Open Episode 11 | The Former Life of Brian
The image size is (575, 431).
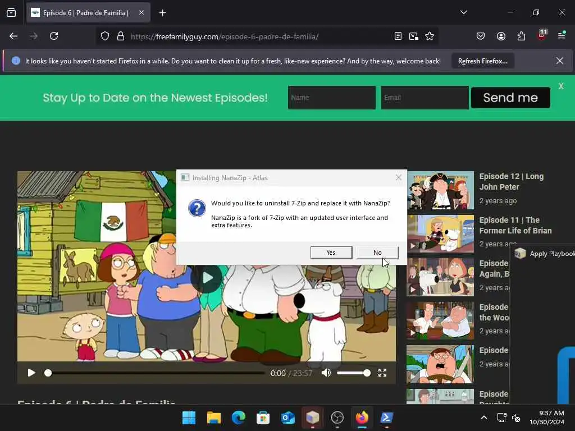(515, 225)
